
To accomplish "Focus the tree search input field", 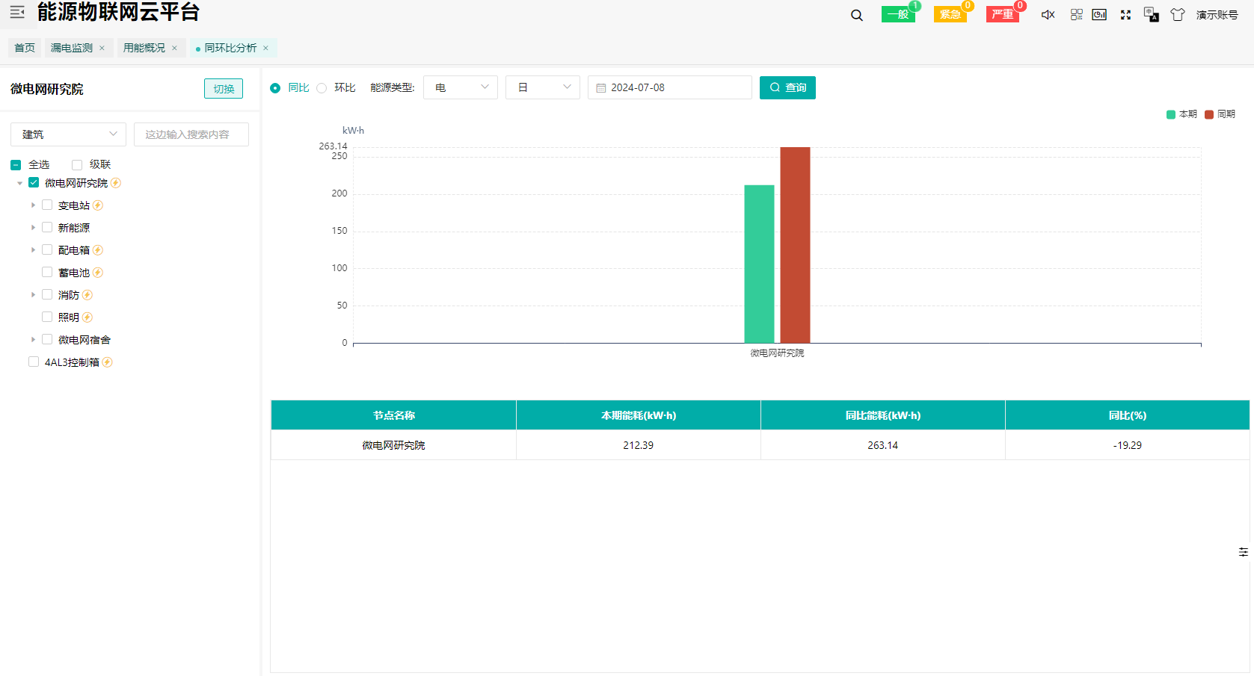I will tap(191, 134).
